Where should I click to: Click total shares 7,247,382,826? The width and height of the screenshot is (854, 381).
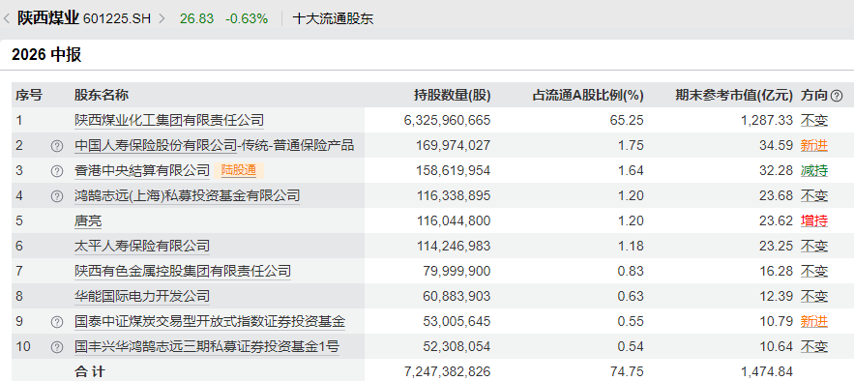[x=447, y=371]
